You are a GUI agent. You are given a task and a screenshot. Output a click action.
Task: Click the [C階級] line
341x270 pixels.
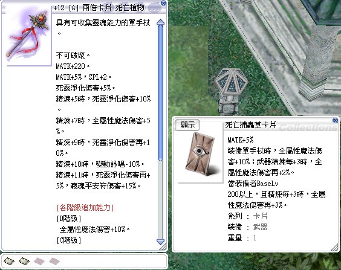pyautogui.click(x=69, y=240)
